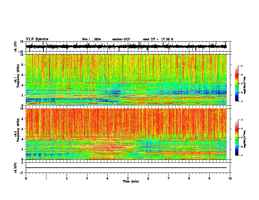Click the "-7" label on ch.1 colorbar
Screen dimensions: 259x200
click(x=241, y=101)
